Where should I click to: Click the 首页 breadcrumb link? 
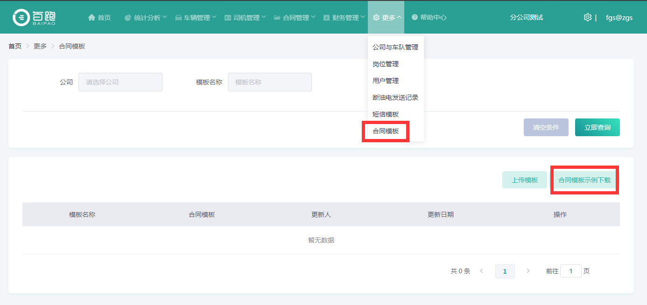pyautogui.click(x=15, y=46)
